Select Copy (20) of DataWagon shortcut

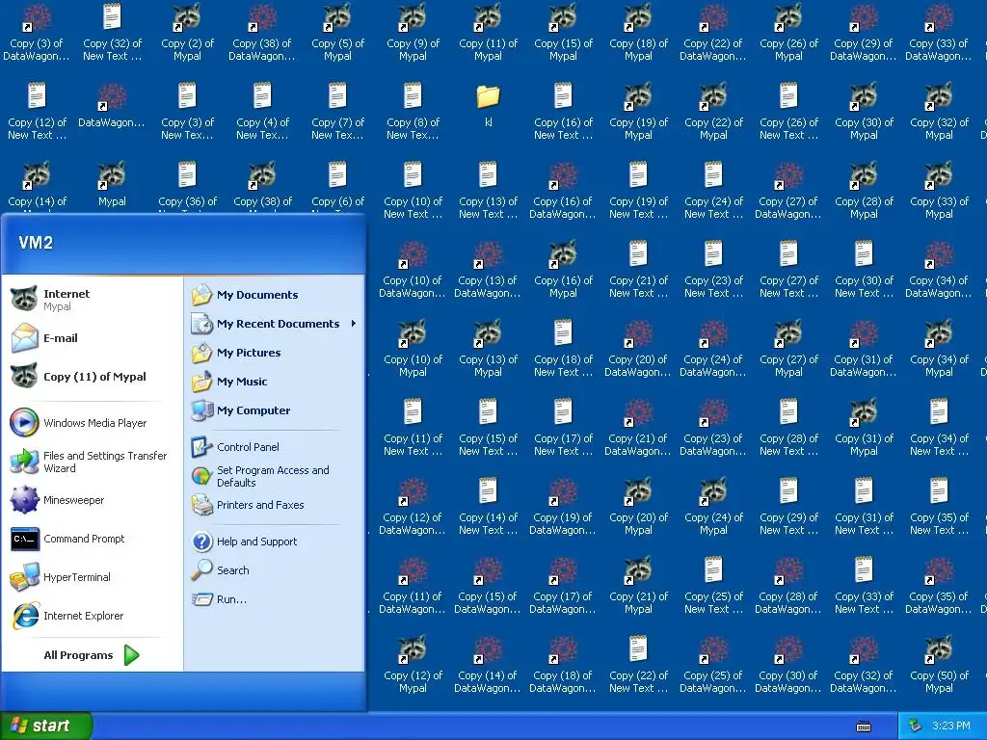pos(638,348)
